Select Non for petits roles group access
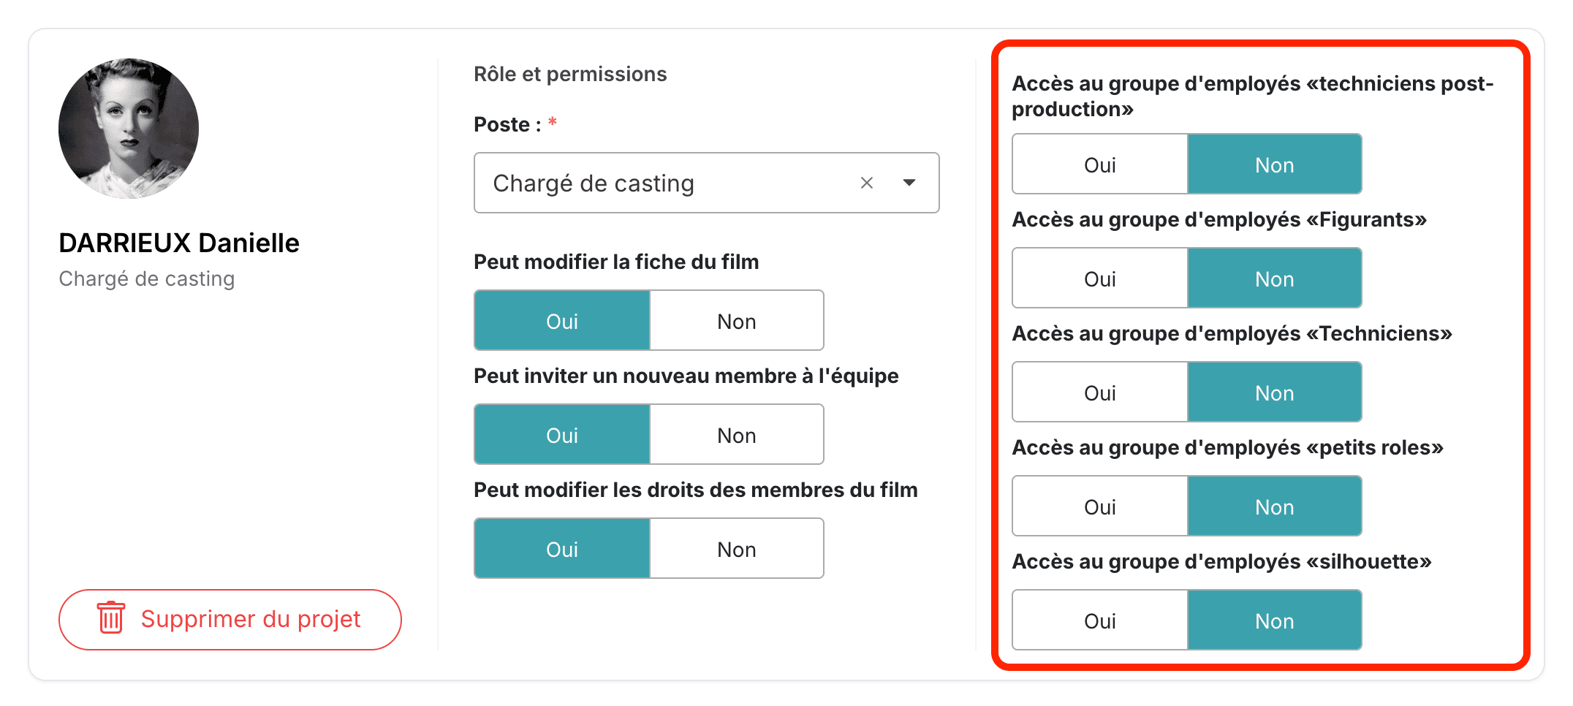 [x=1274, y=506]
